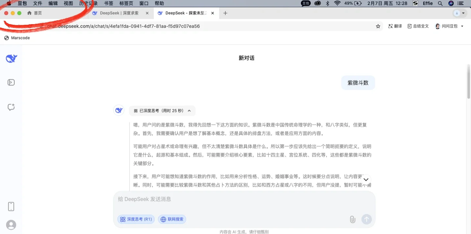
Task: Toggle the sidebar collapse icon
Action: click(11, 82)
